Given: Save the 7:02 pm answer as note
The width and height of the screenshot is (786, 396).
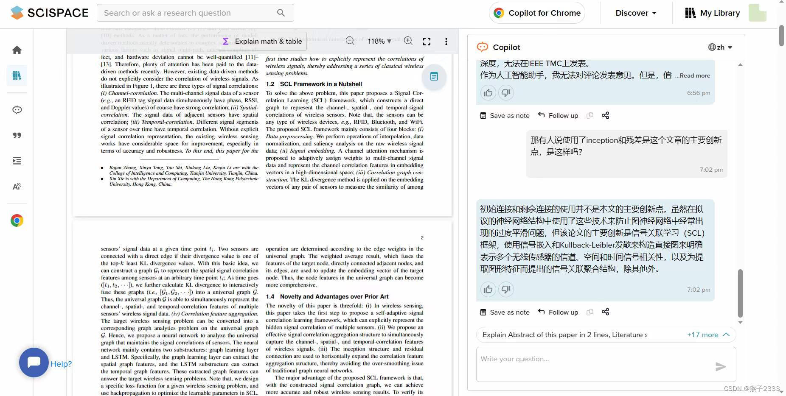Looking at the screenshot, I should click(505, 312).
